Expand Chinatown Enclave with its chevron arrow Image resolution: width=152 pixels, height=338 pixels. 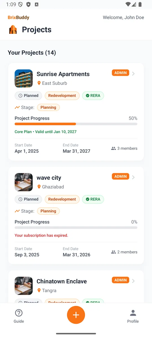click(x=133, y=281)
